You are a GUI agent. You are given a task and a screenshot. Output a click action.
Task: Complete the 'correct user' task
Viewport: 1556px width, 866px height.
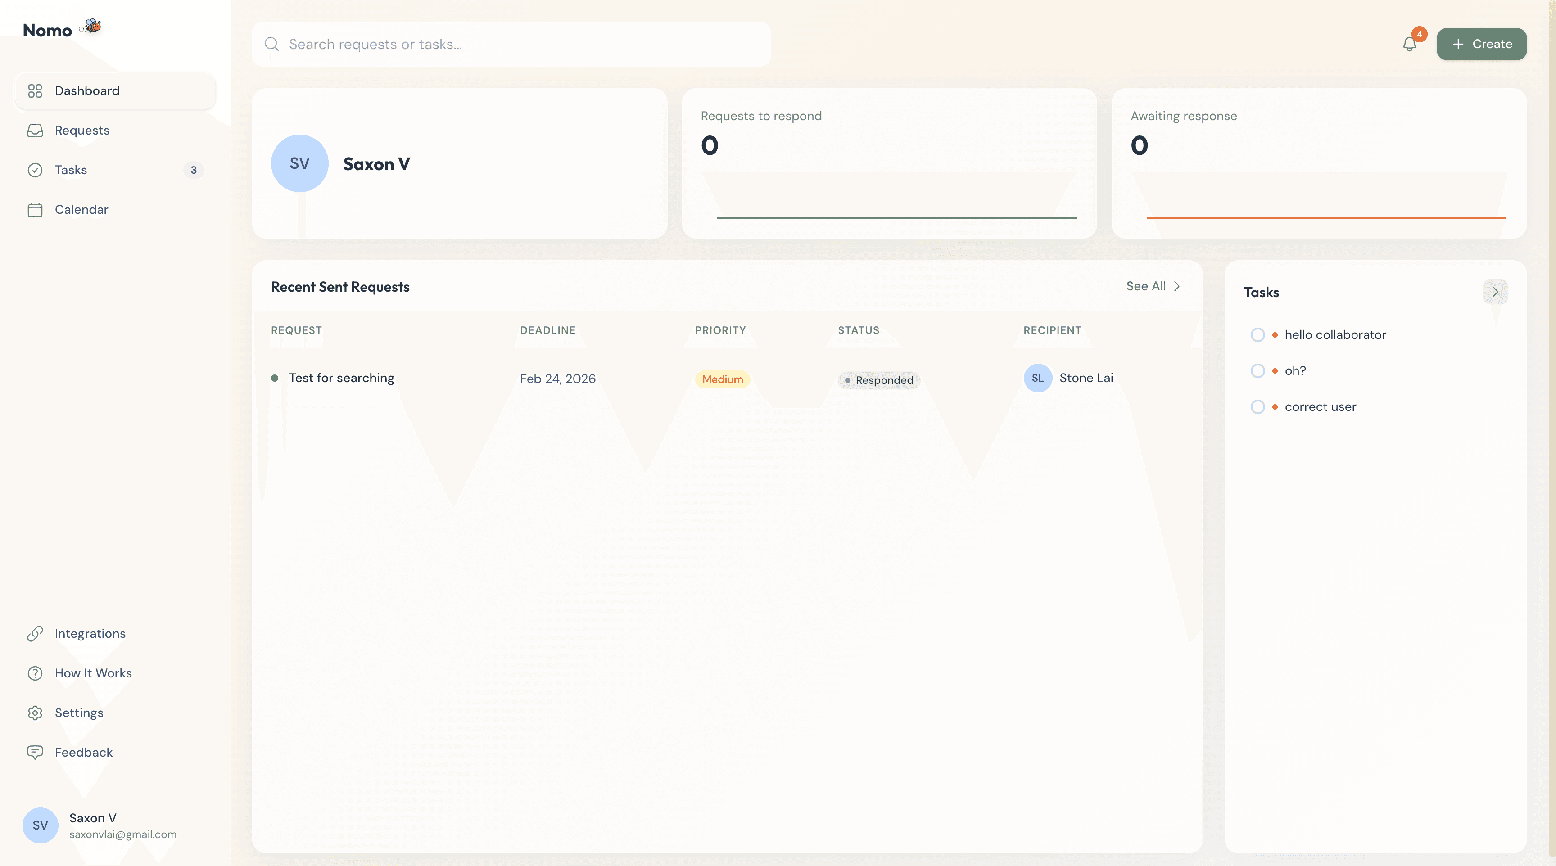pos(1257,407)
